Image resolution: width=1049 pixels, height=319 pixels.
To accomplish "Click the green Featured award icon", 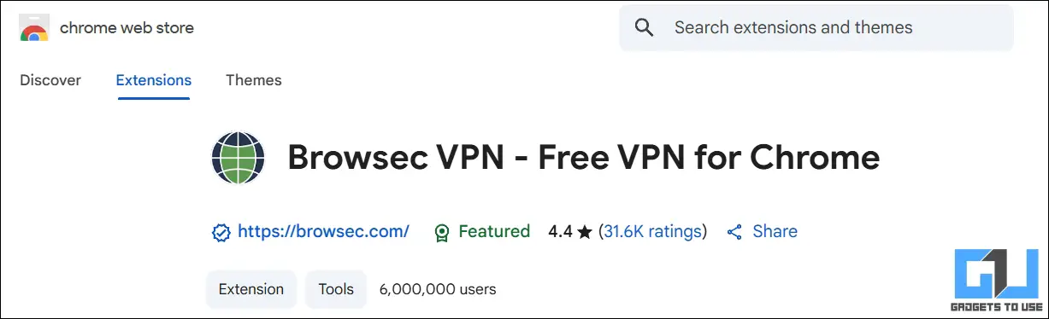I will click(442, 232).
